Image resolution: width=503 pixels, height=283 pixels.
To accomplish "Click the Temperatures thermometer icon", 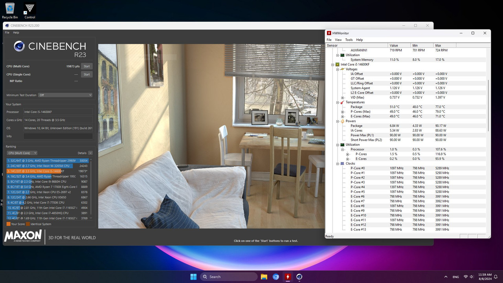I will 342,102.
